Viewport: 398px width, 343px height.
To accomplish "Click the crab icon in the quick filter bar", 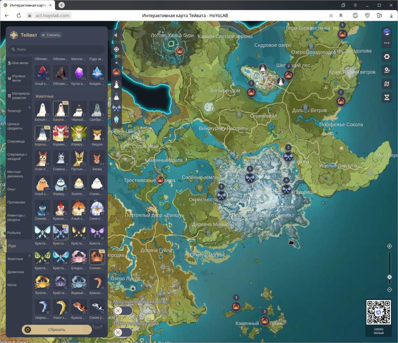I will (x=116, y=72).
